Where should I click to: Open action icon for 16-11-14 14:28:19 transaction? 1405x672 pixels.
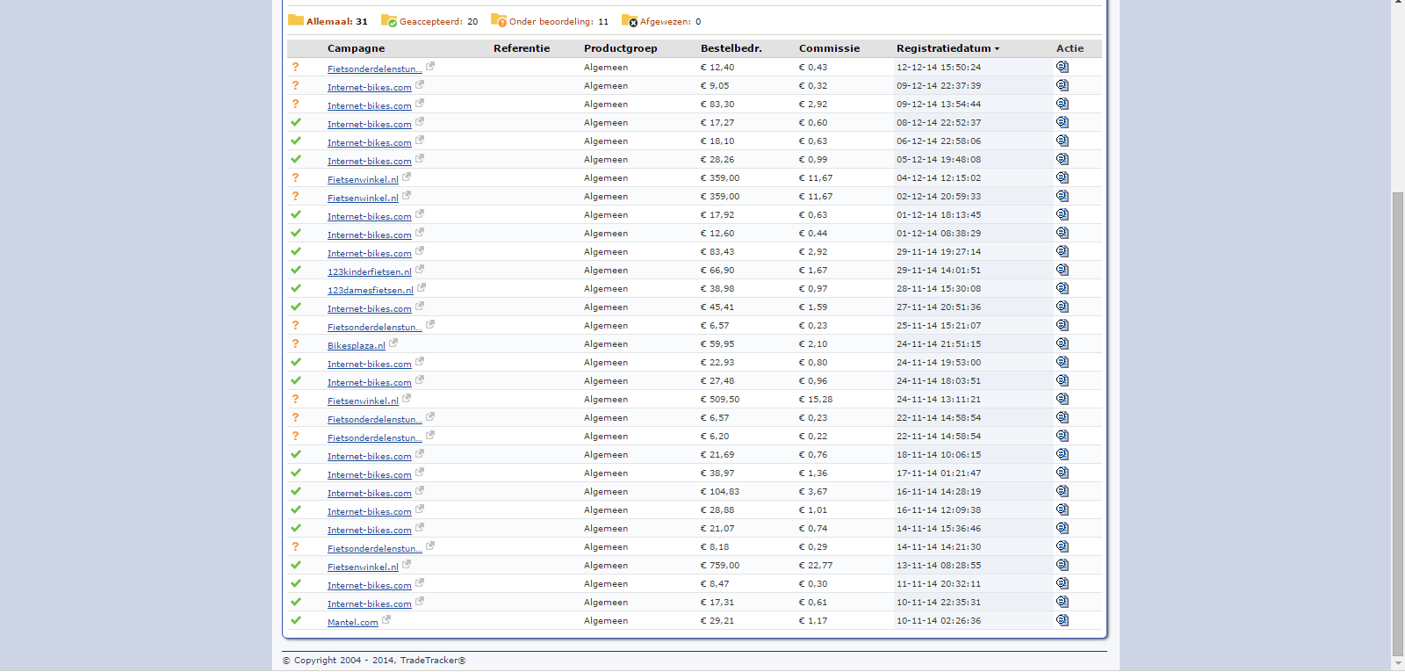click(x=1063, y=491)
